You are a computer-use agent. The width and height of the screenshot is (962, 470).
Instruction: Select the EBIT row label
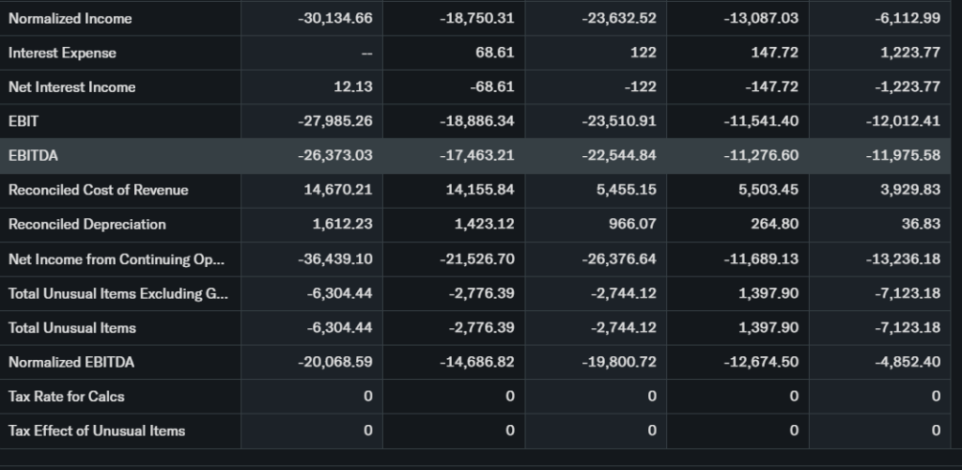[23, 121]
